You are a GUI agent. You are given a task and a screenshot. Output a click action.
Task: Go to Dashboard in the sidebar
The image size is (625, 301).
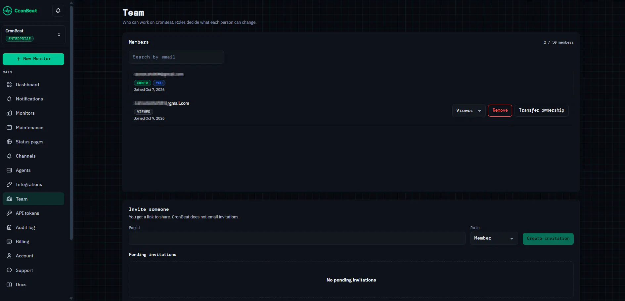coord(33,85)
